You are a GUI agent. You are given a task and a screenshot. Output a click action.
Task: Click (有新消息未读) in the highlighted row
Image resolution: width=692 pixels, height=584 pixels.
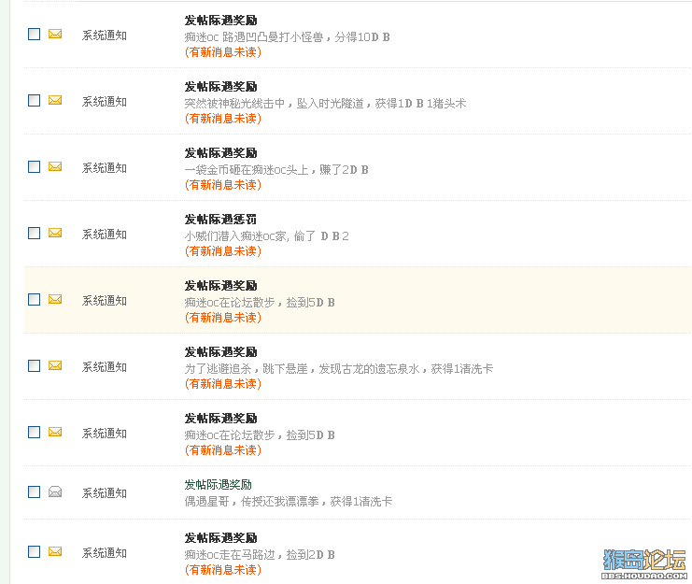(x=223, y=318)
